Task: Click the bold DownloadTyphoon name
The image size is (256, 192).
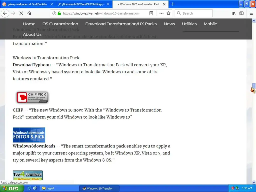Action: click(x=32, y=65)
